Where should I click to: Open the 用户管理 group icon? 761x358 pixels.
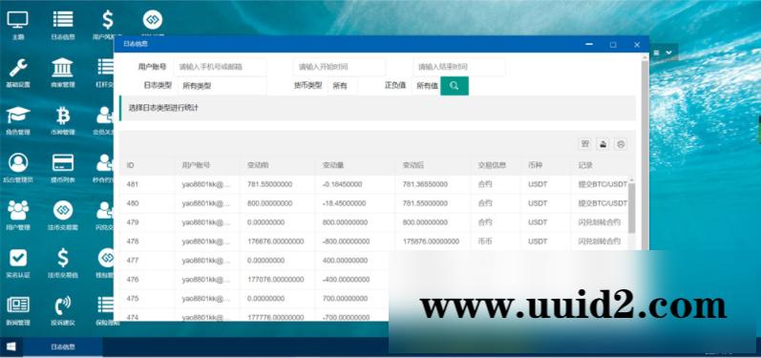(18, 210)
